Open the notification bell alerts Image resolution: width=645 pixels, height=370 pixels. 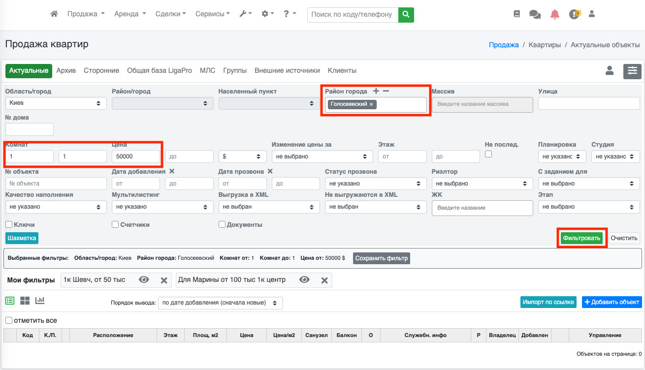[x=555, y=14]
